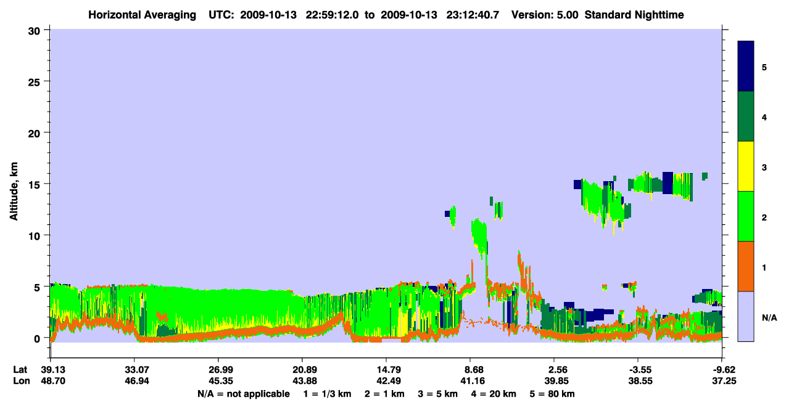Screen dimensions: 802x411
Task: Click the altitude tick label 15
Action: coord(36,184)
